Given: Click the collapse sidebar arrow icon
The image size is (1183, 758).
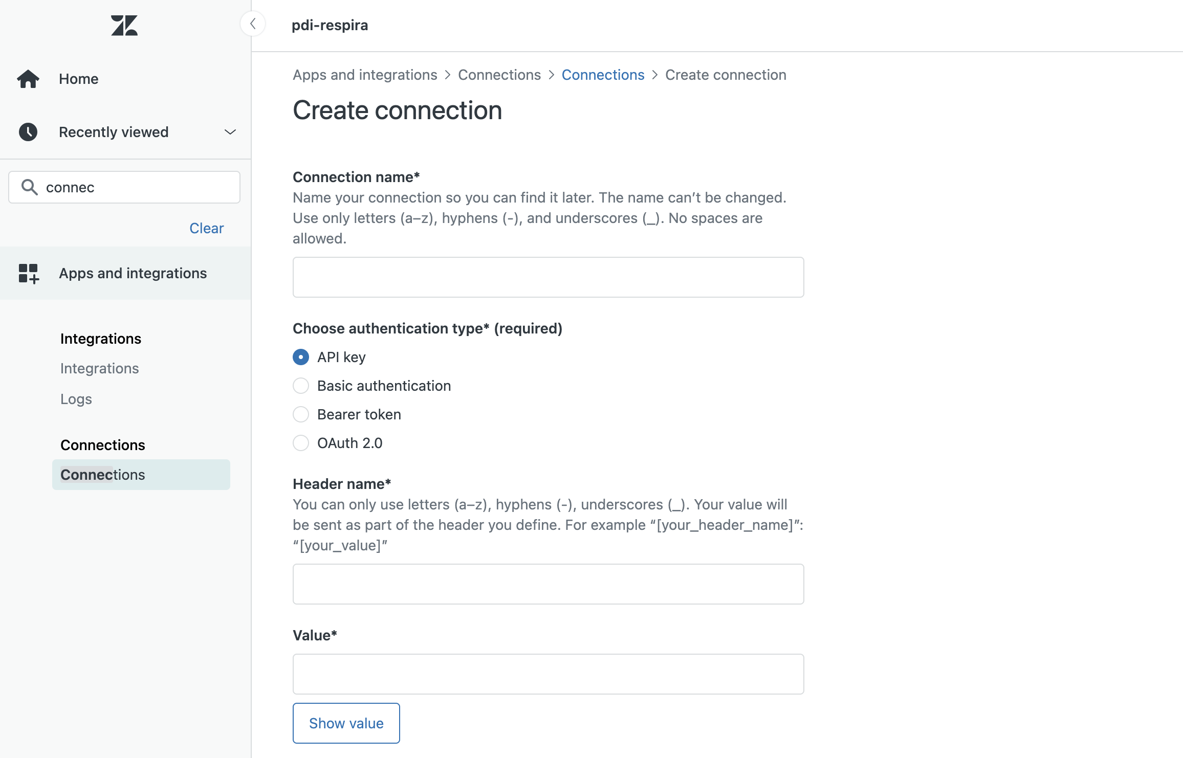Looking at the screenshot, I should 253,24.
